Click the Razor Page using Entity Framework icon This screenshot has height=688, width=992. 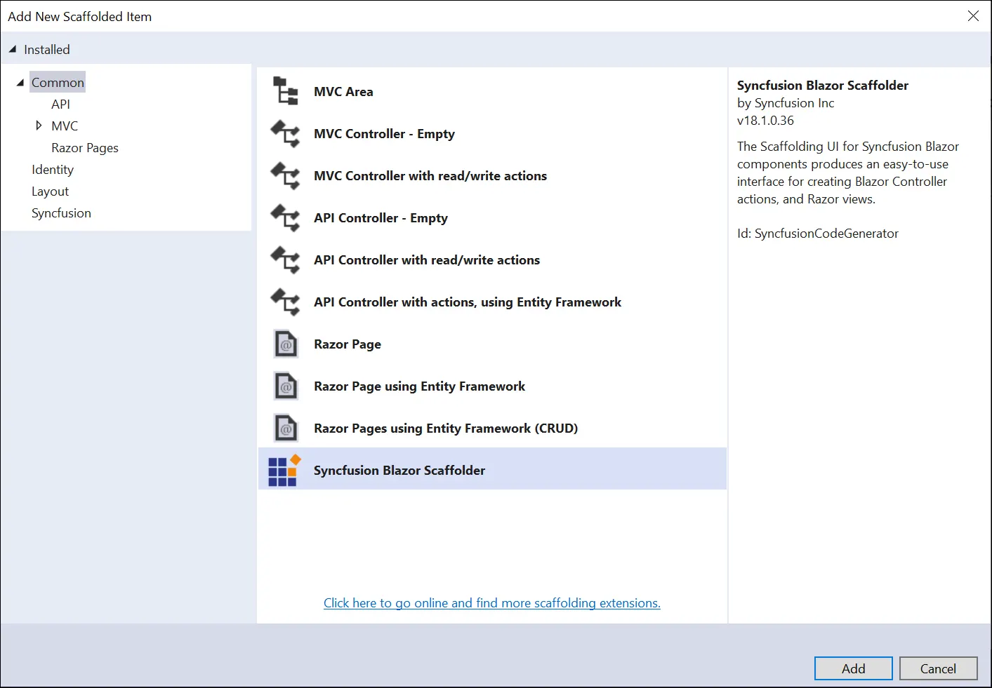point(284,386)
